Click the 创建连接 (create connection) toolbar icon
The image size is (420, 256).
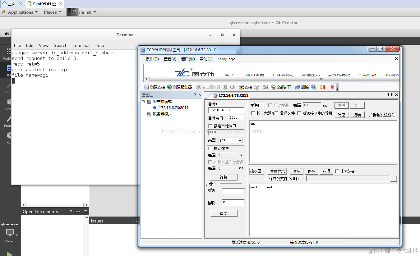[x=147, y=87]
